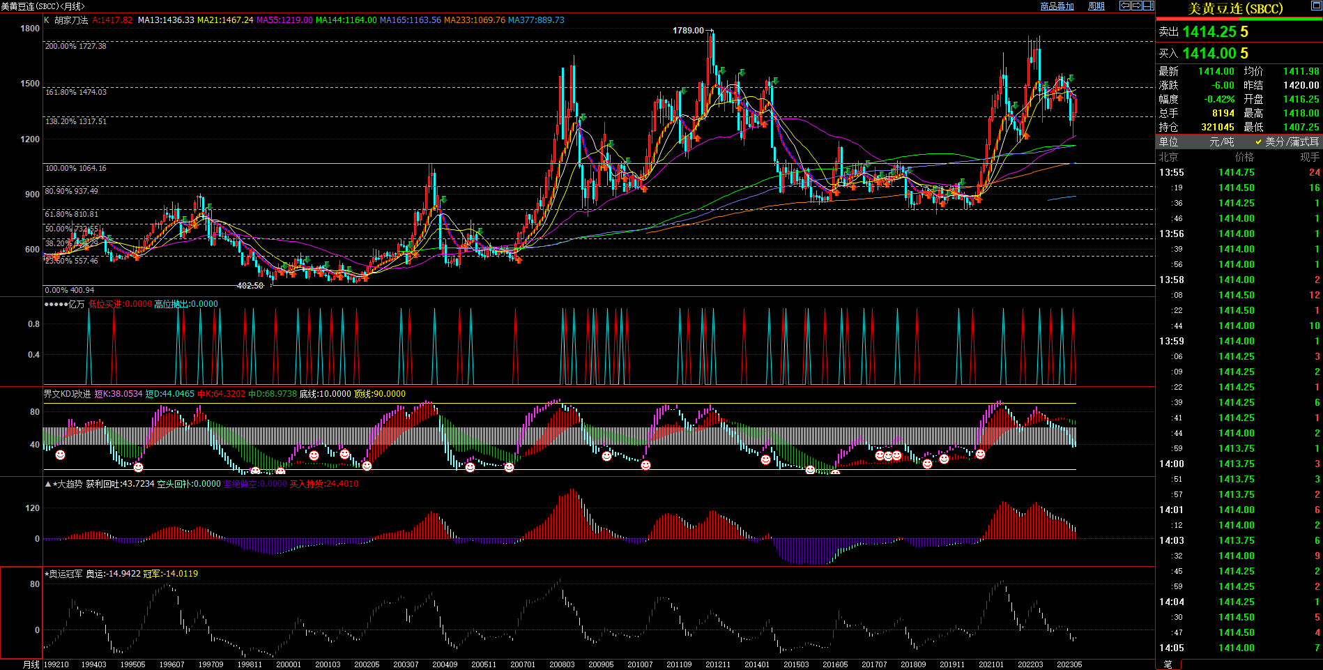
Task: Click the left-arrow previous contract icon
Action: coord(1124,6)
